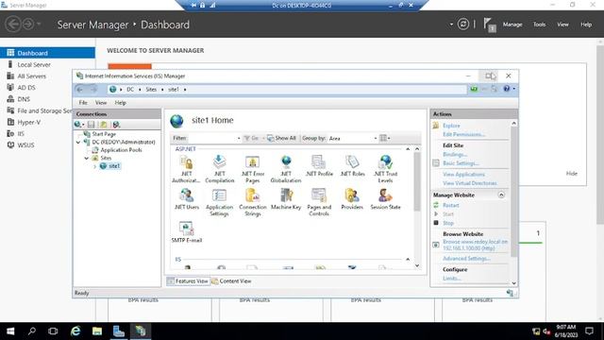Screen dimensions: 604x340
Task: Click IIS Manager back navigation arrow
Action: click(79, 90)
